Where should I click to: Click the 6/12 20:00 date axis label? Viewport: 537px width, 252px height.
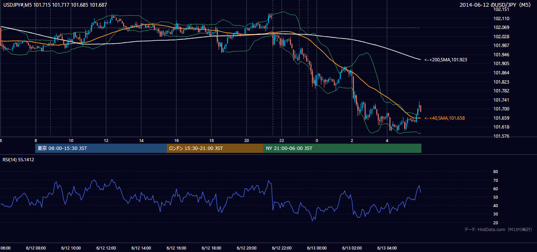(x=246, y=248)
